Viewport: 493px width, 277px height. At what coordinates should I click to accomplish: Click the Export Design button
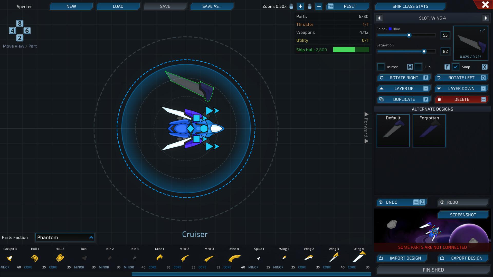(463, 258)
